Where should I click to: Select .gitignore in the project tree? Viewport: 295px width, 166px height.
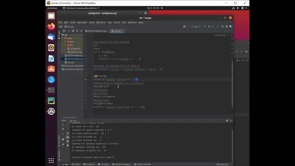(74, 48)
